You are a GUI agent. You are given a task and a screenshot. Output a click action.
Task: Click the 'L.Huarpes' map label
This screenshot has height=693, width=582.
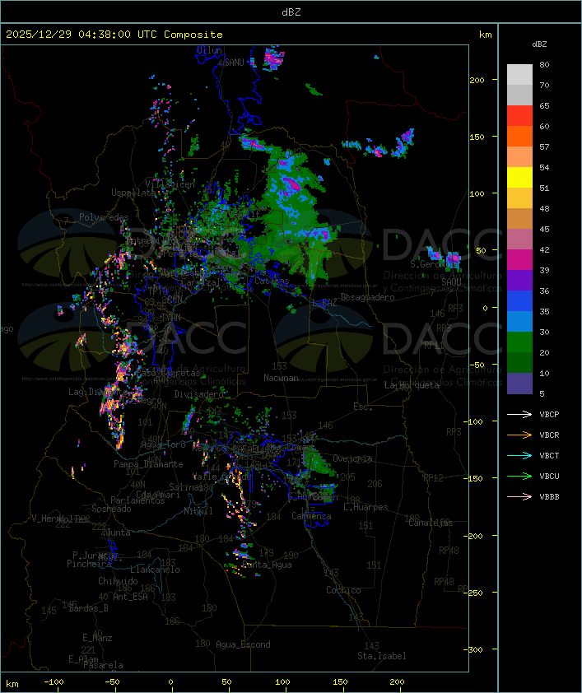(x=365, y=507)
